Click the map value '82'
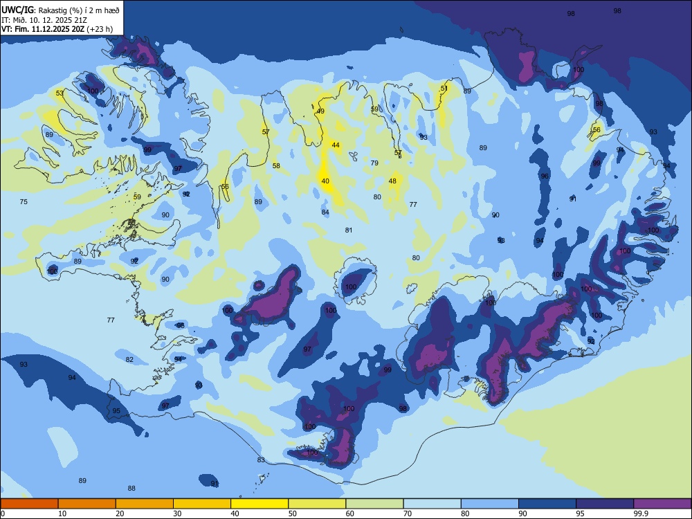This screenshot has height=519, width=692. (129, 360)
